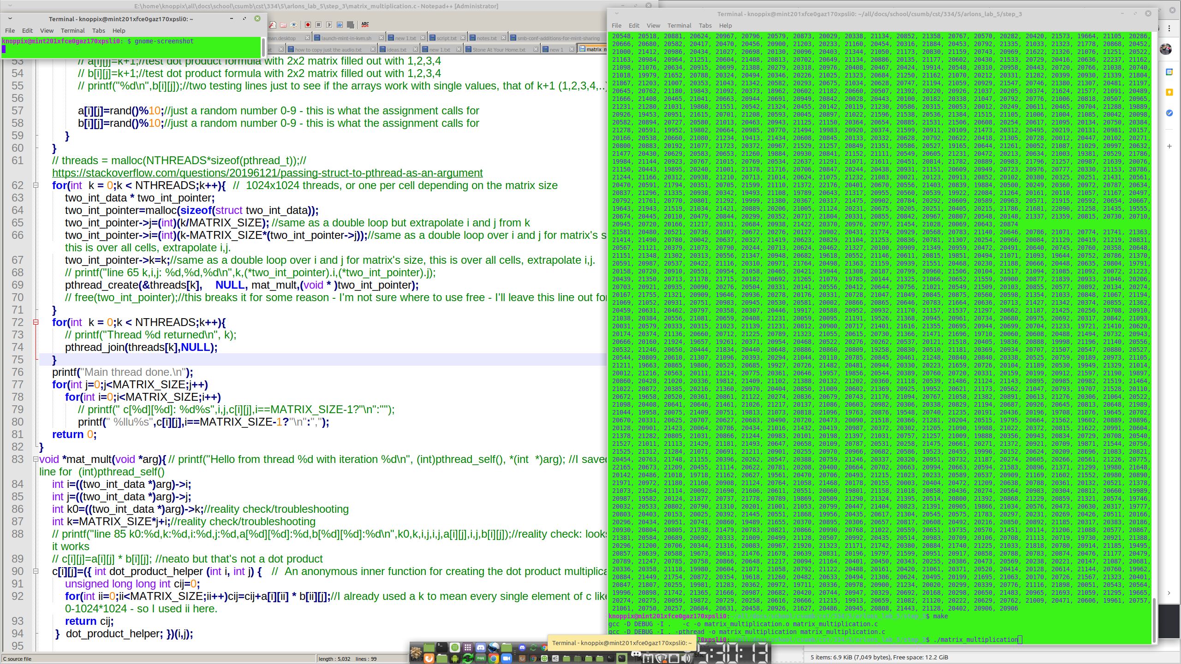Run macro multiple times with the fast-forward icon

click(x=340, y=25)
